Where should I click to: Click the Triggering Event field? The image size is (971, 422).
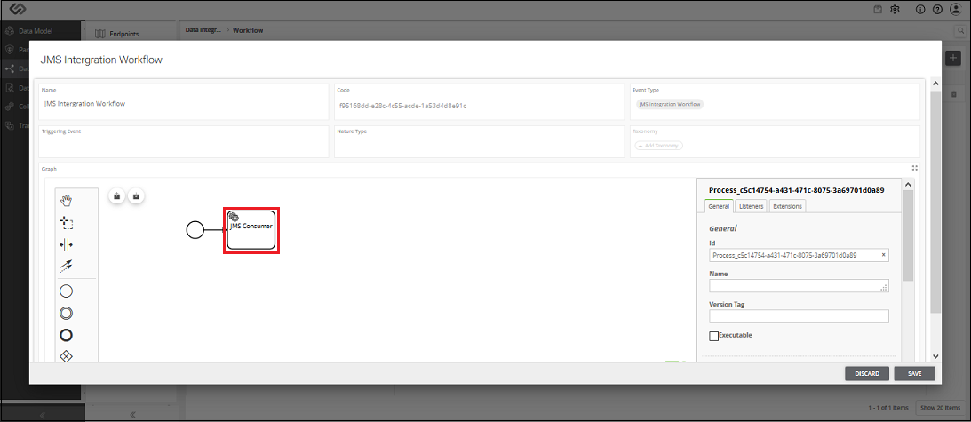click(183, 142)
